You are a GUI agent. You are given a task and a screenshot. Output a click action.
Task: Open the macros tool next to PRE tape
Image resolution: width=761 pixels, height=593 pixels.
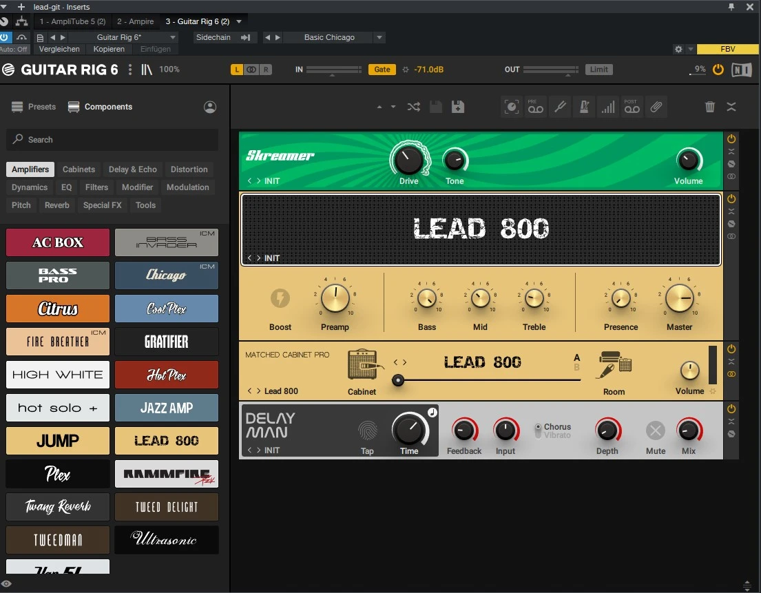tap(512, 107)
